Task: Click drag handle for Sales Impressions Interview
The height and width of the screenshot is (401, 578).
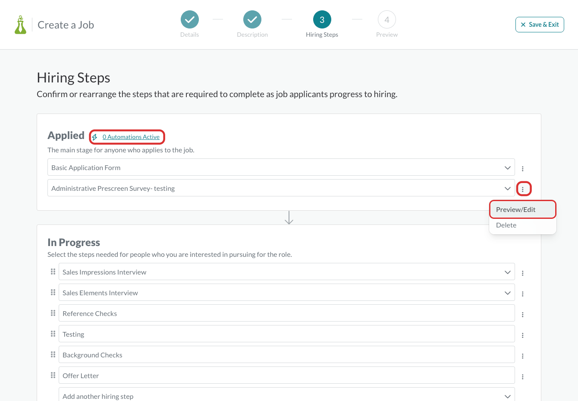Action: pos(53,272)
